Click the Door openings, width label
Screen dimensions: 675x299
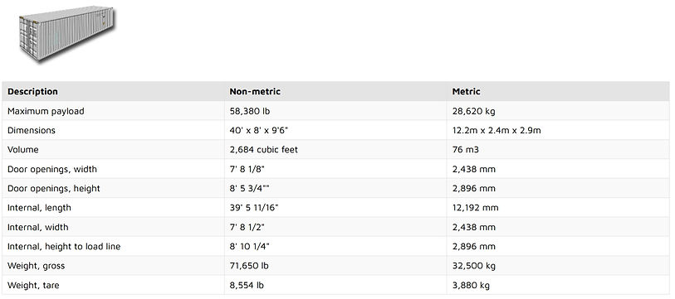pyautogui.click(x=52, y=169)
